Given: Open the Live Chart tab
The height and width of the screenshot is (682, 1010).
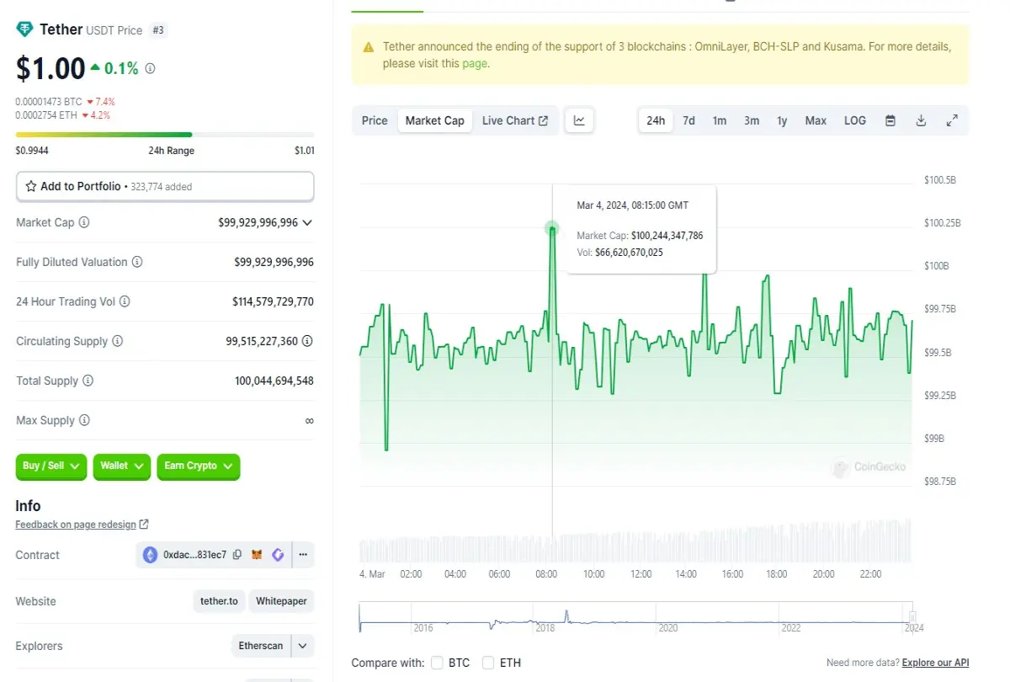Looking at the screenshot, I should [515, 120].
